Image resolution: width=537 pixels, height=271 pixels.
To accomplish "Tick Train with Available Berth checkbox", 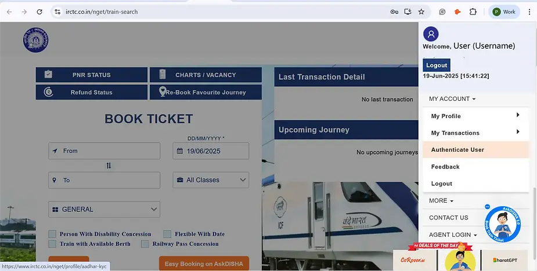I will tap(52, 244).
